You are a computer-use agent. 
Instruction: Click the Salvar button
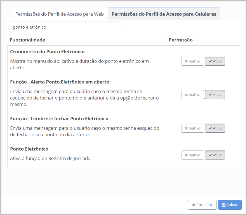[x=230, y=205]
